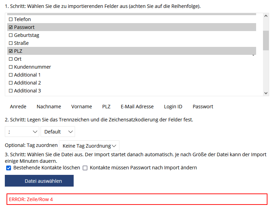274x209 pixels.
Task: Check the Telefon field checkbox
Action: pyautogui.click(x=11, y=19)
